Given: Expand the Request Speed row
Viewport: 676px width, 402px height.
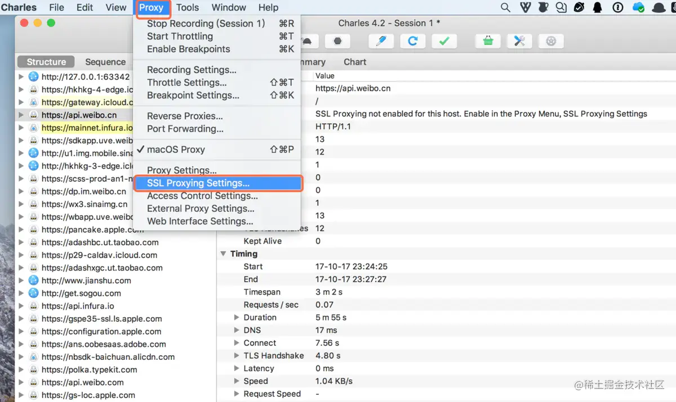Looking at the screenshot, I should [x=237, y=394].
